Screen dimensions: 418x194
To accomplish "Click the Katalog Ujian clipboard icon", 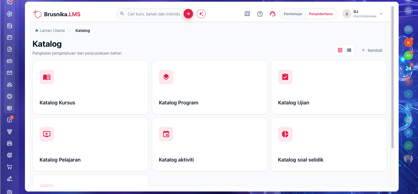I will pyautogui.click(x=285, y=77).
